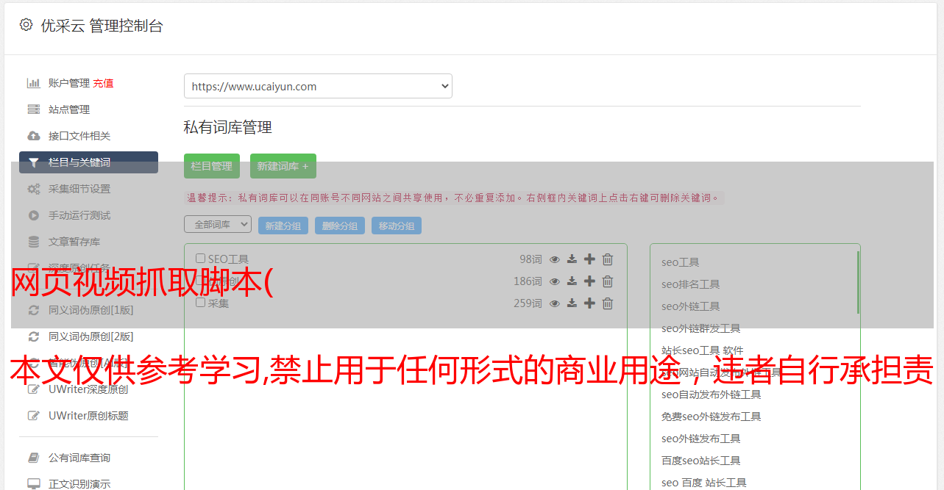Download the SEO工具 library

click(572, 259)
